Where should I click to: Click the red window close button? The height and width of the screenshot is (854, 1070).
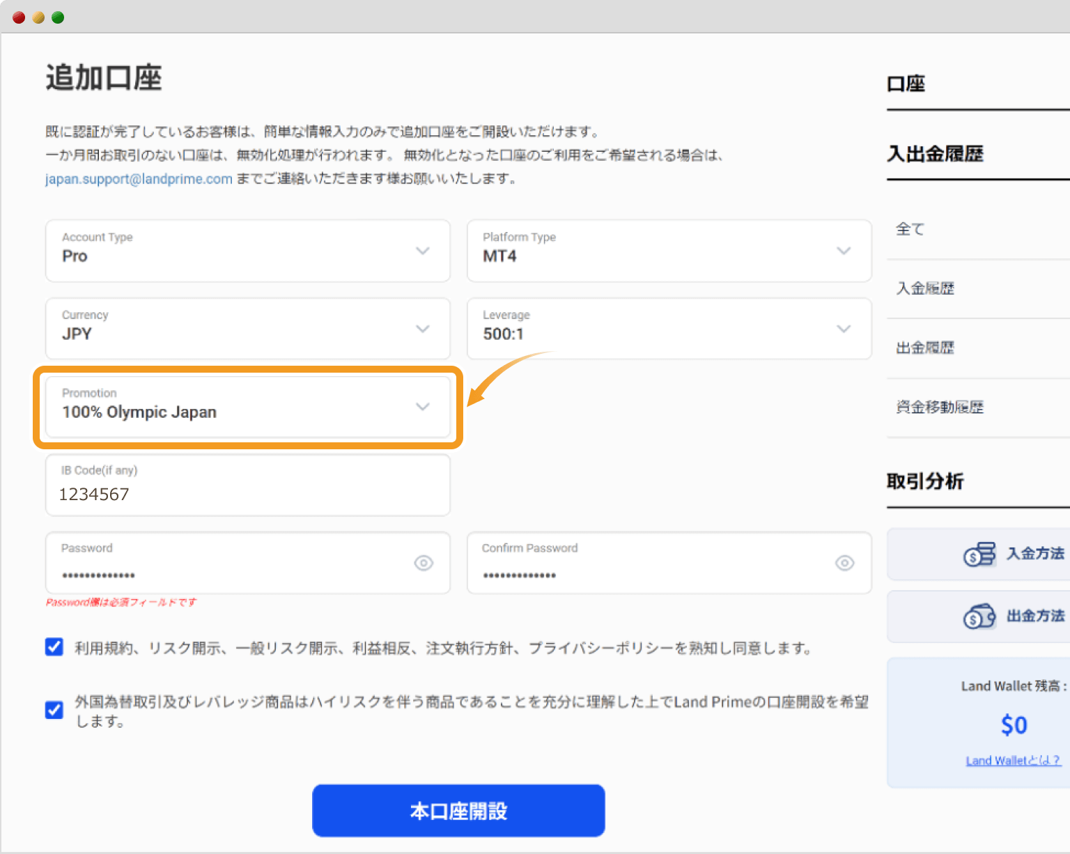[19, 17]
